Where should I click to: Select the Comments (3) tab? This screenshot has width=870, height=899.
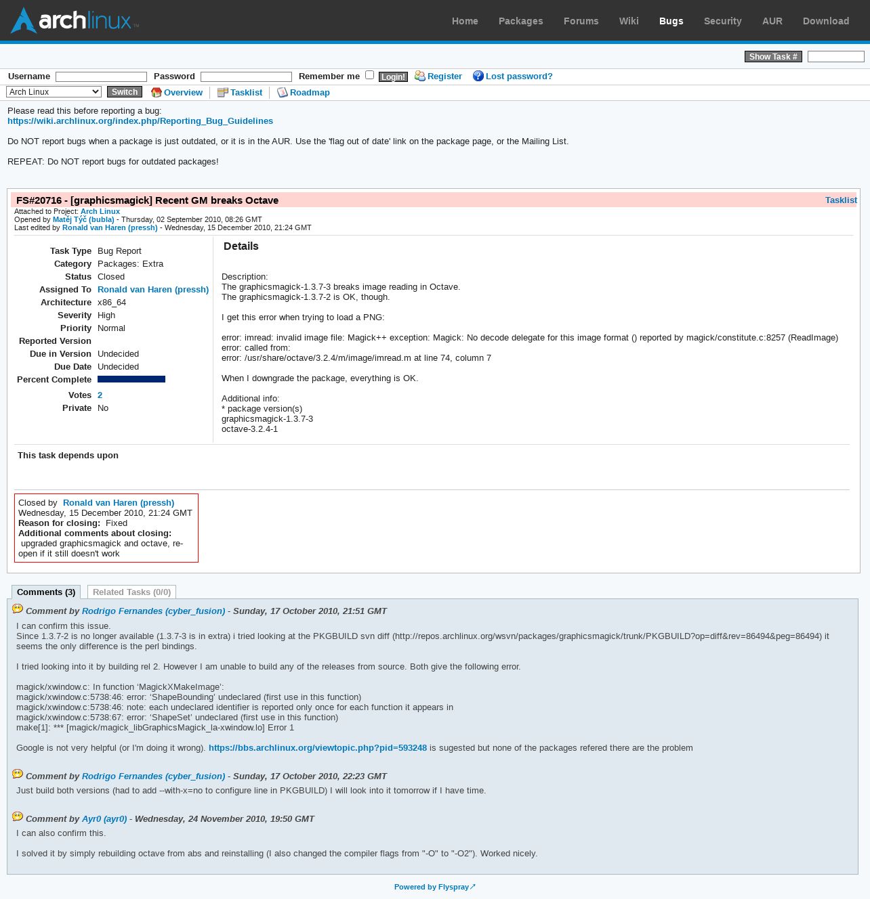46,592
